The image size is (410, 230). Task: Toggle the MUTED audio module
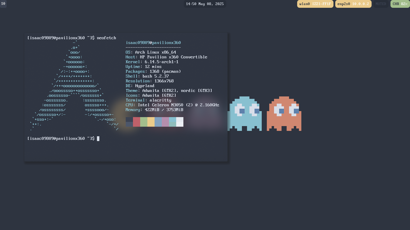pos(381,4)
